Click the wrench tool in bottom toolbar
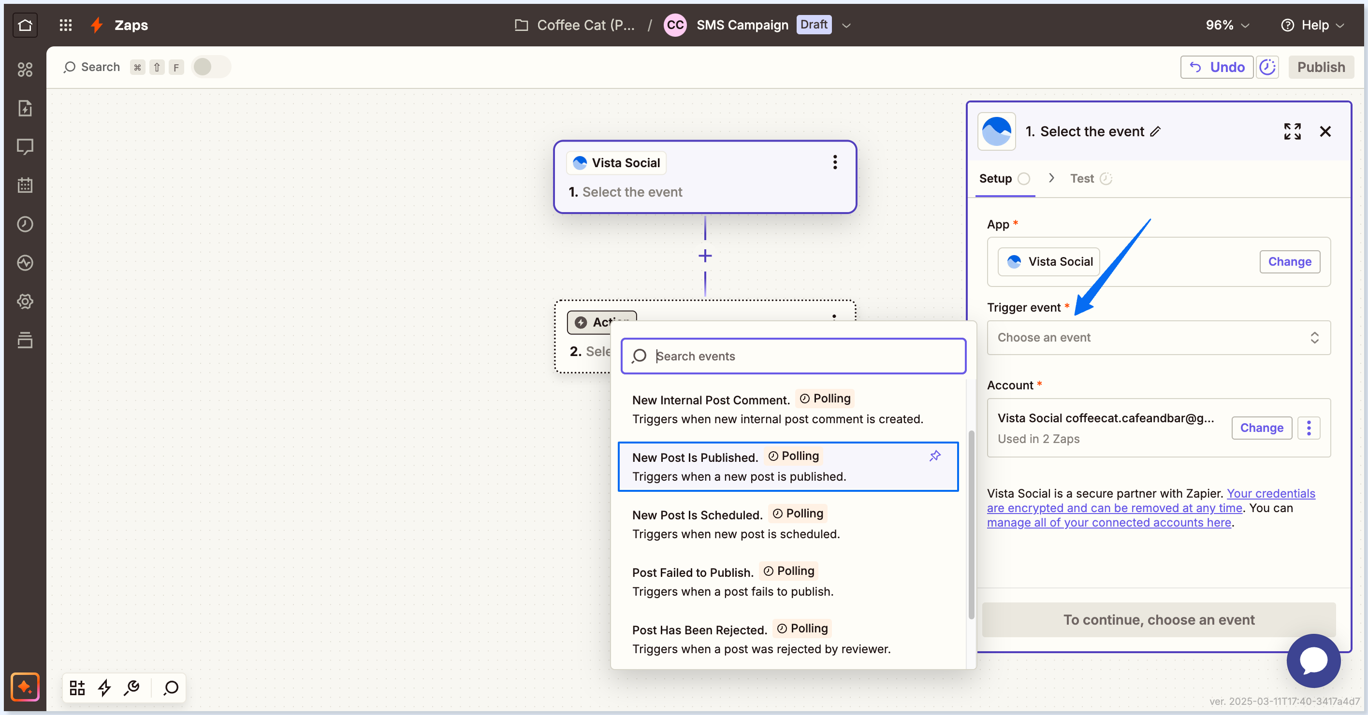Image resolution: width=1368 pixels, height=715 pixels. click(131, 688)
